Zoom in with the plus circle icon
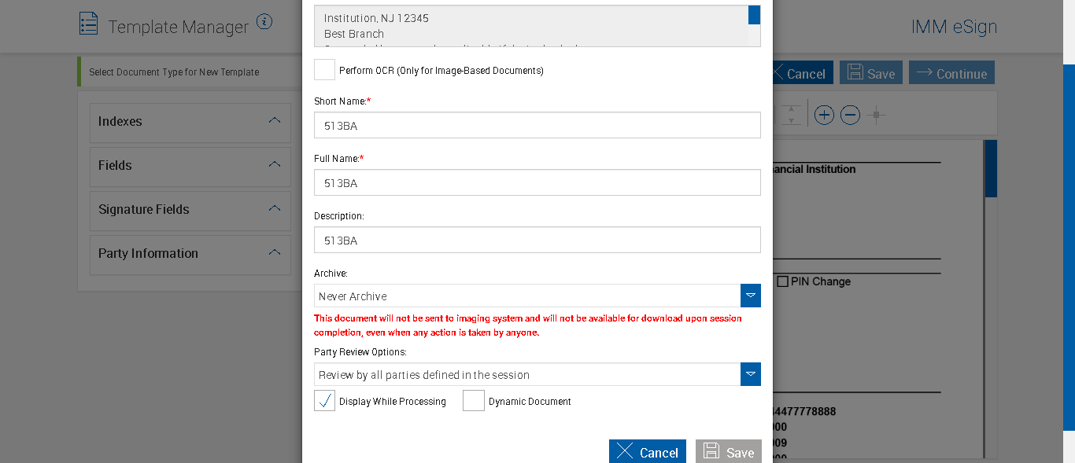The height and width of the screenshot is (463, 1075). [824, 116]
